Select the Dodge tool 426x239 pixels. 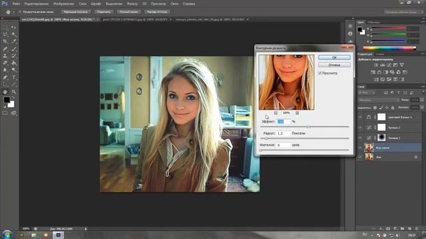pos(13,70)
